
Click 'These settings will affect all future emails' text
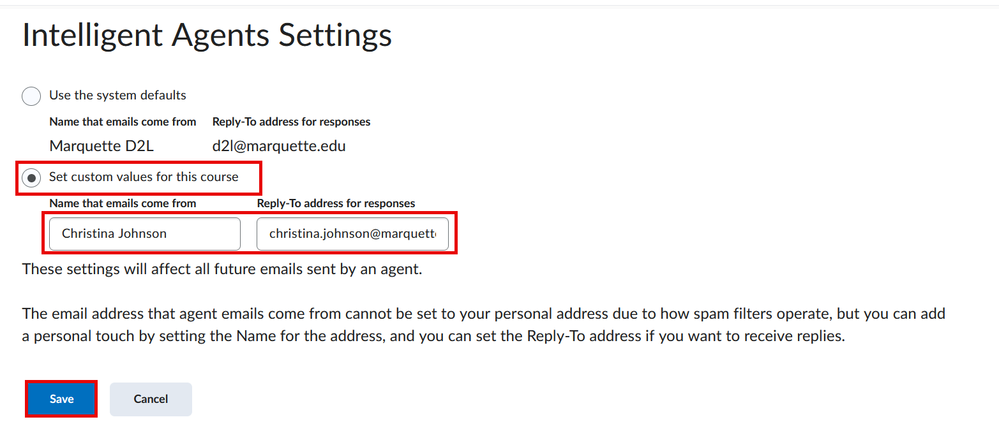click(x=222, y=269)
